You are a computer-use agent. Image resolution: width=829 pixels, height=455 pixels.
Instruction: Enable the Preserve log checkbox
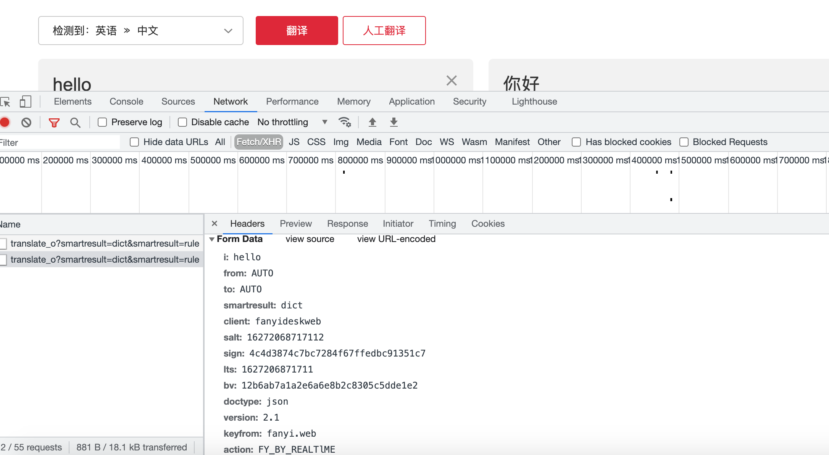(x=102, y=122)
